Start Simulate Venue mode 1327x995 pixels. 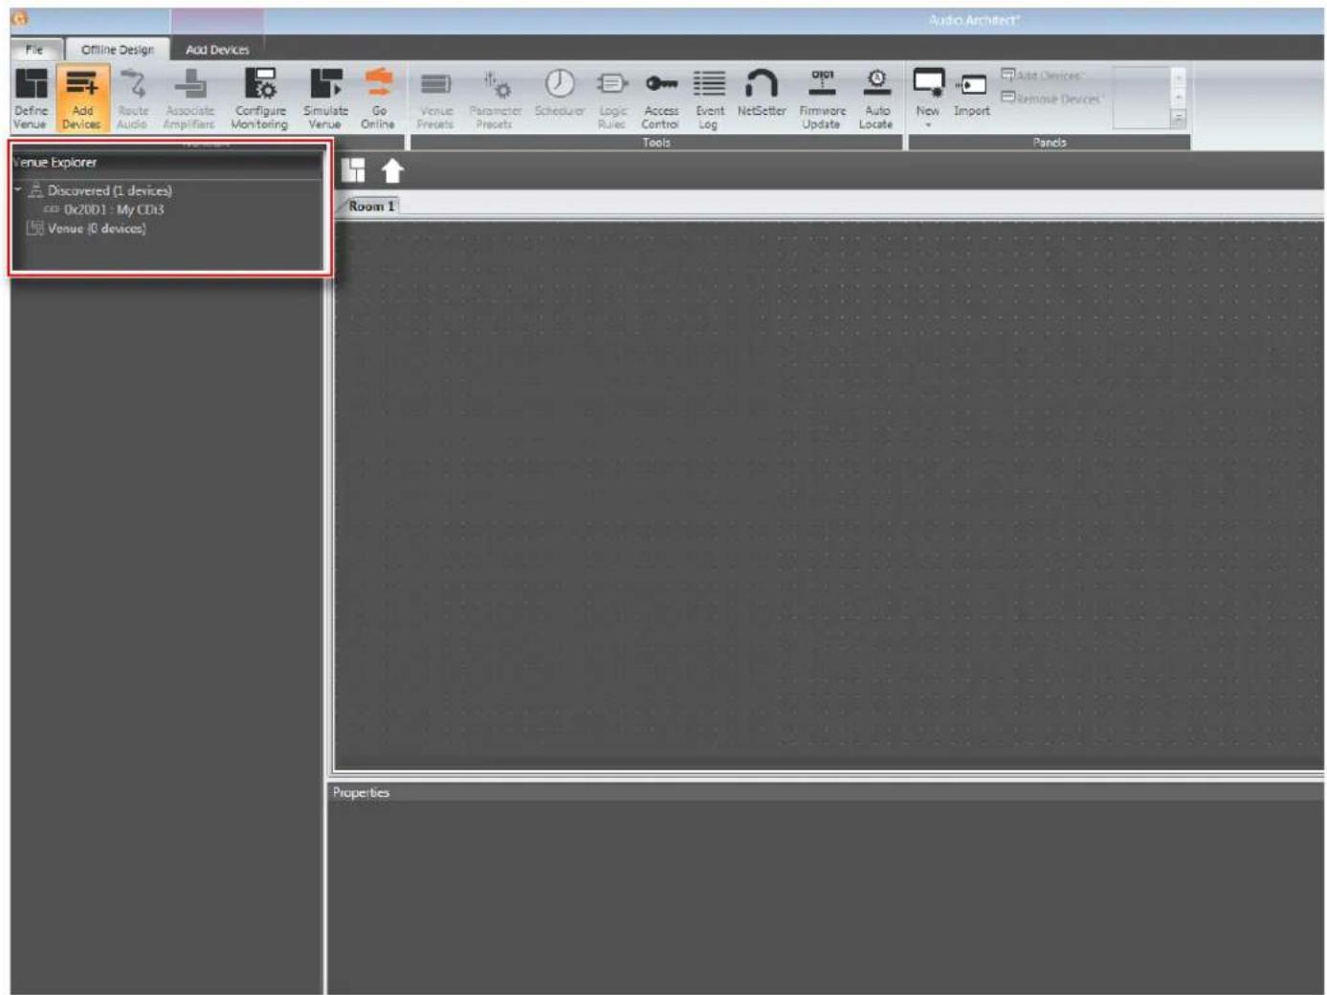coord(325,98)
